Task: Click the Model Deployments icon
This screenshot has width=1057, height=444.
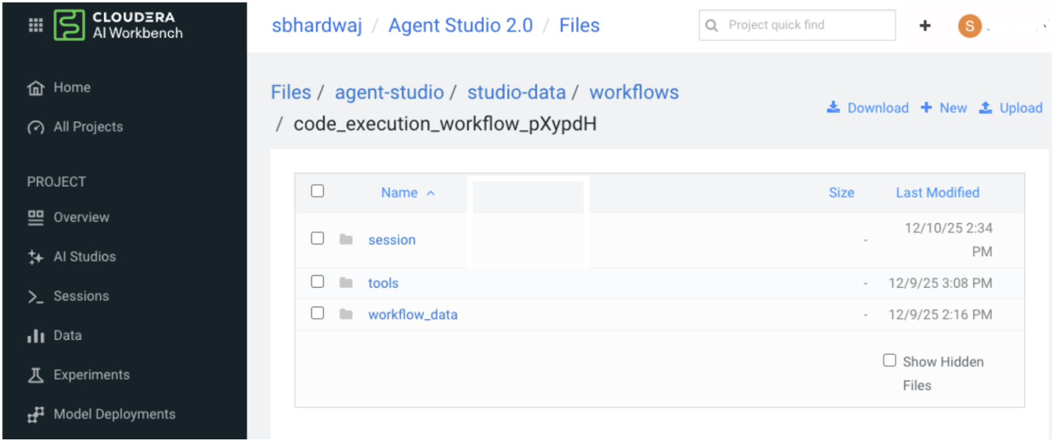Action: tap(35, 414)
